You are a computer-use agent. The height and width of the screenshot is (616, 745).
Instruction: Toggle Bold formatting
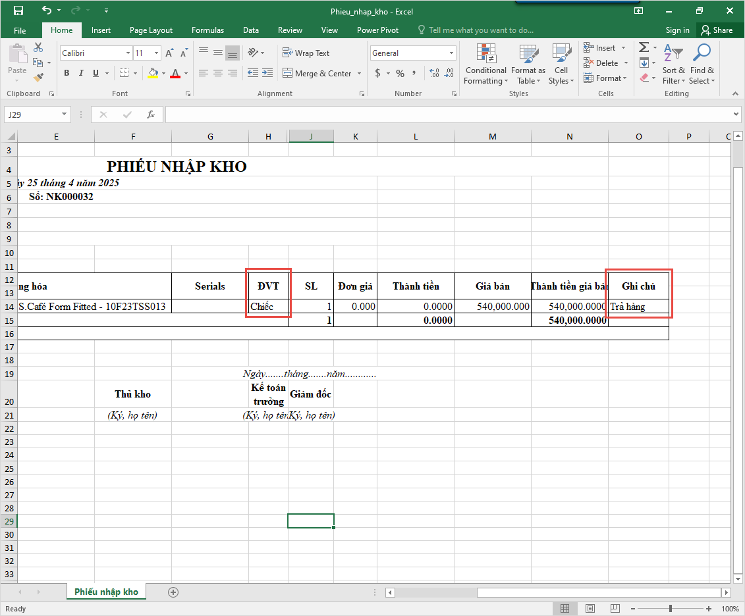click(67, 73)
